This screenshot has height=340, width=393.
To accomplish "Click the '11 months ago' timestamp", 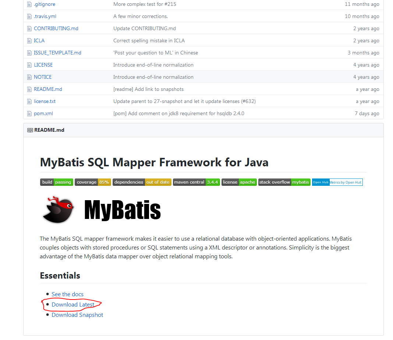I will [362, 4].
